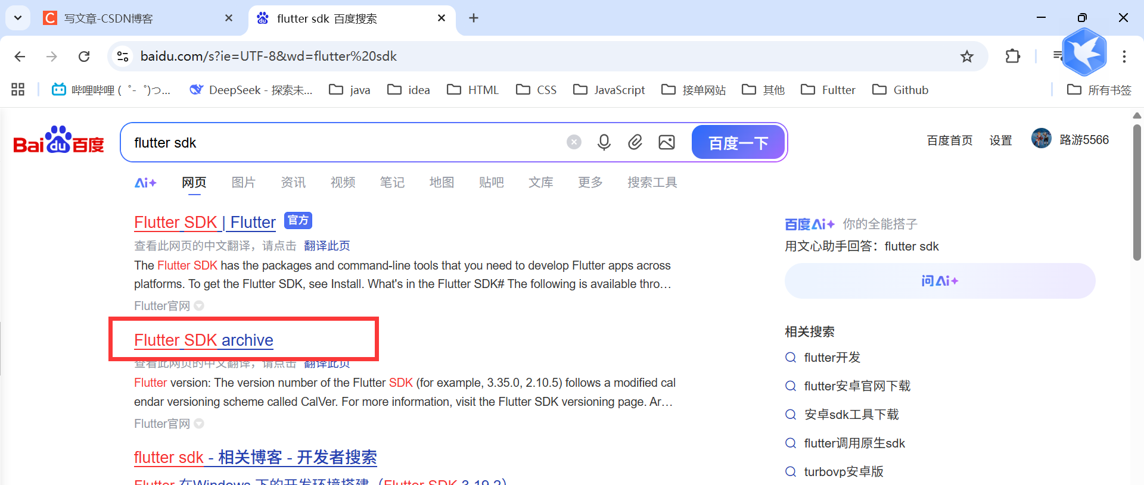Search by image with the picture icon

tap(667, 142)
